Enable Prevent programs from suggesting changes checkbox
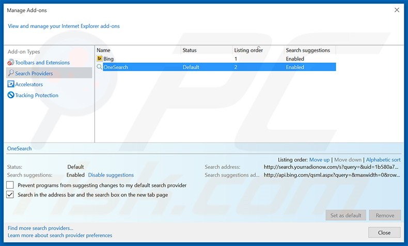This screenshot has width=408, height=246. point(10,185)
